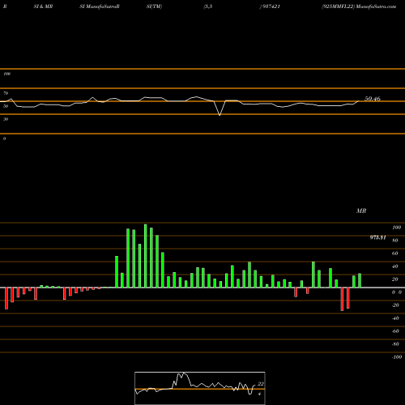
Task: Click the RSI value label 50.46
Action: point(373,99)
